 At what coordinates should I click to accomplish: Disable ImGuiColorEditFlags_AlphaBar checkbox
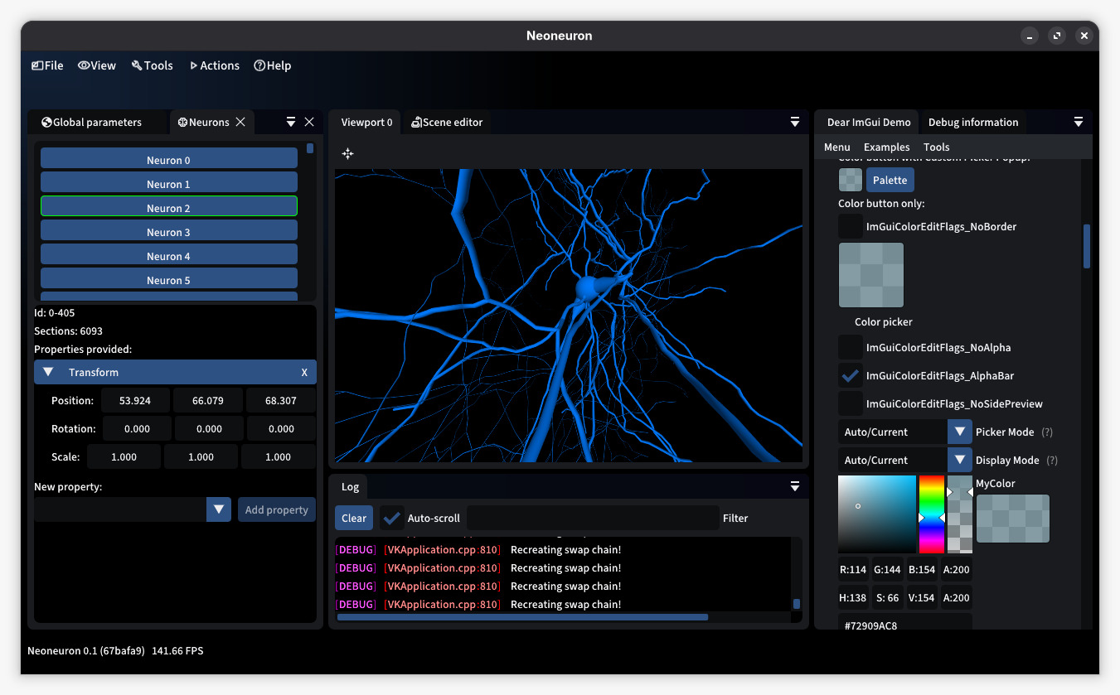tap(850, 375)
